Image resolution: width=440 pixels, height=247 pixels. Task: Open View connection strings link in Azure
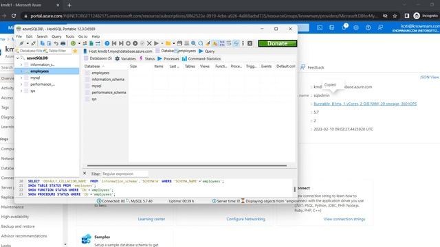pos(344,219)
